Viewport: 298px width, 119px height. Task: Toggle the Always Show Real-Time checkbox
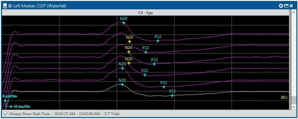point(6,114)
